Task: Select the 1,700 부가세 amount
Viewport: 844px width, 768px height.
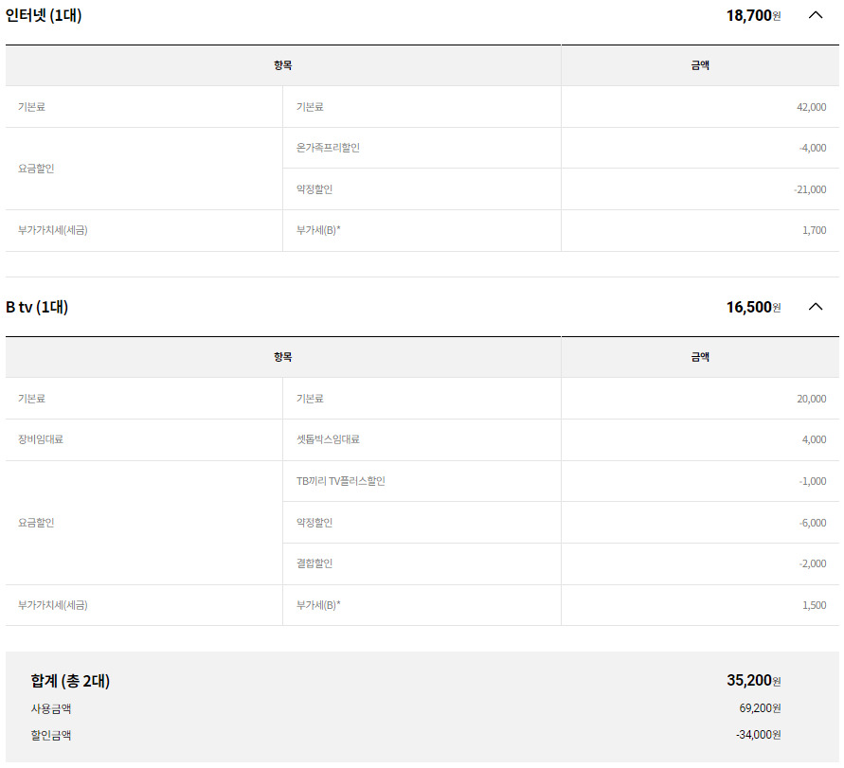Action: click(x=813, y=230)
